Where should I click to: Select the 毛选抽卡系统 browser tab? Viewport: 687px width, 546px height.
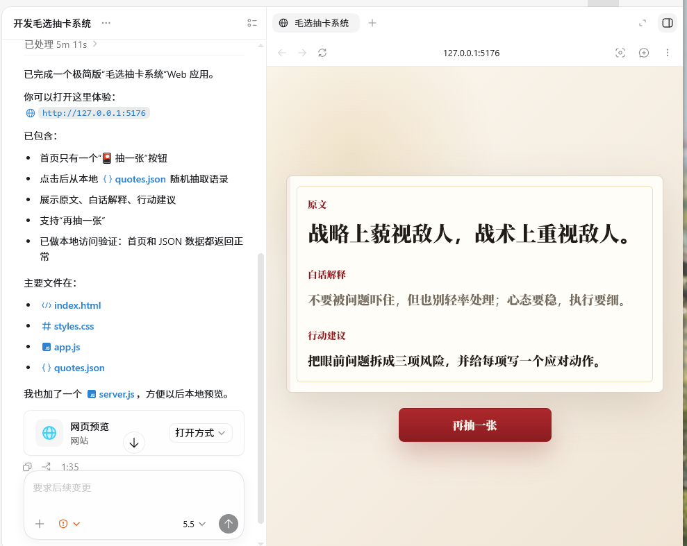click(316, 23)
